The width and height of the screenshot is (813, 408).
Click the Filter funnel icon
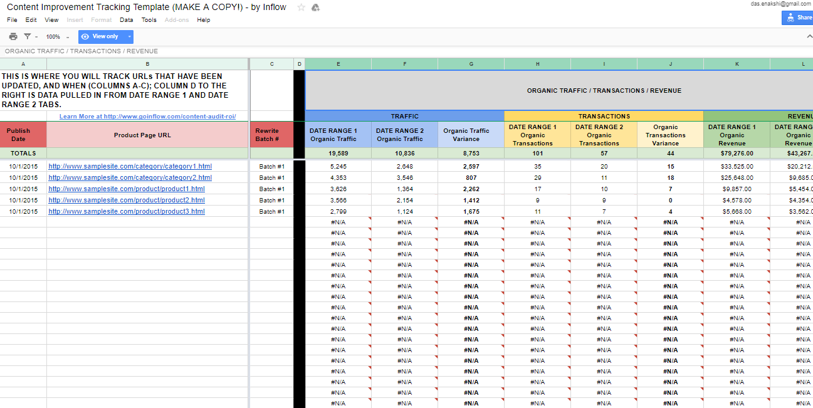point(28,37)
